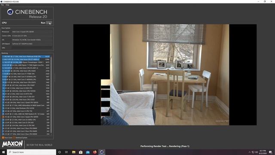Open the File menu
Viewport: 275px width, 155px height.
(x=2, y=5)
